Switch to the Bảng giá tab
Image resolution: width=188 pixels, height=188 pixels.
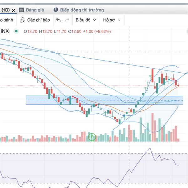pyautogui.click(x=31, y=10)
